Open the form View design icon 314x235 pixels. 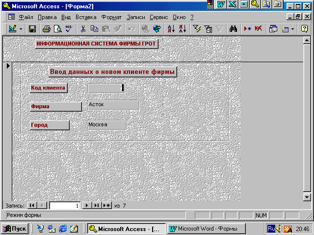13,29
